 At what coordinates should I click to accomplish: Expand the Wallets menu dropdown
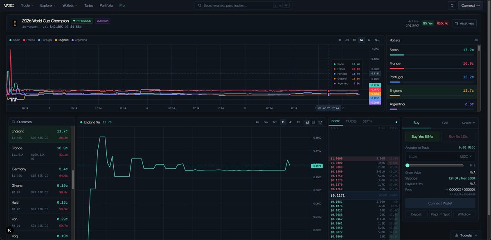coord(71,5)
